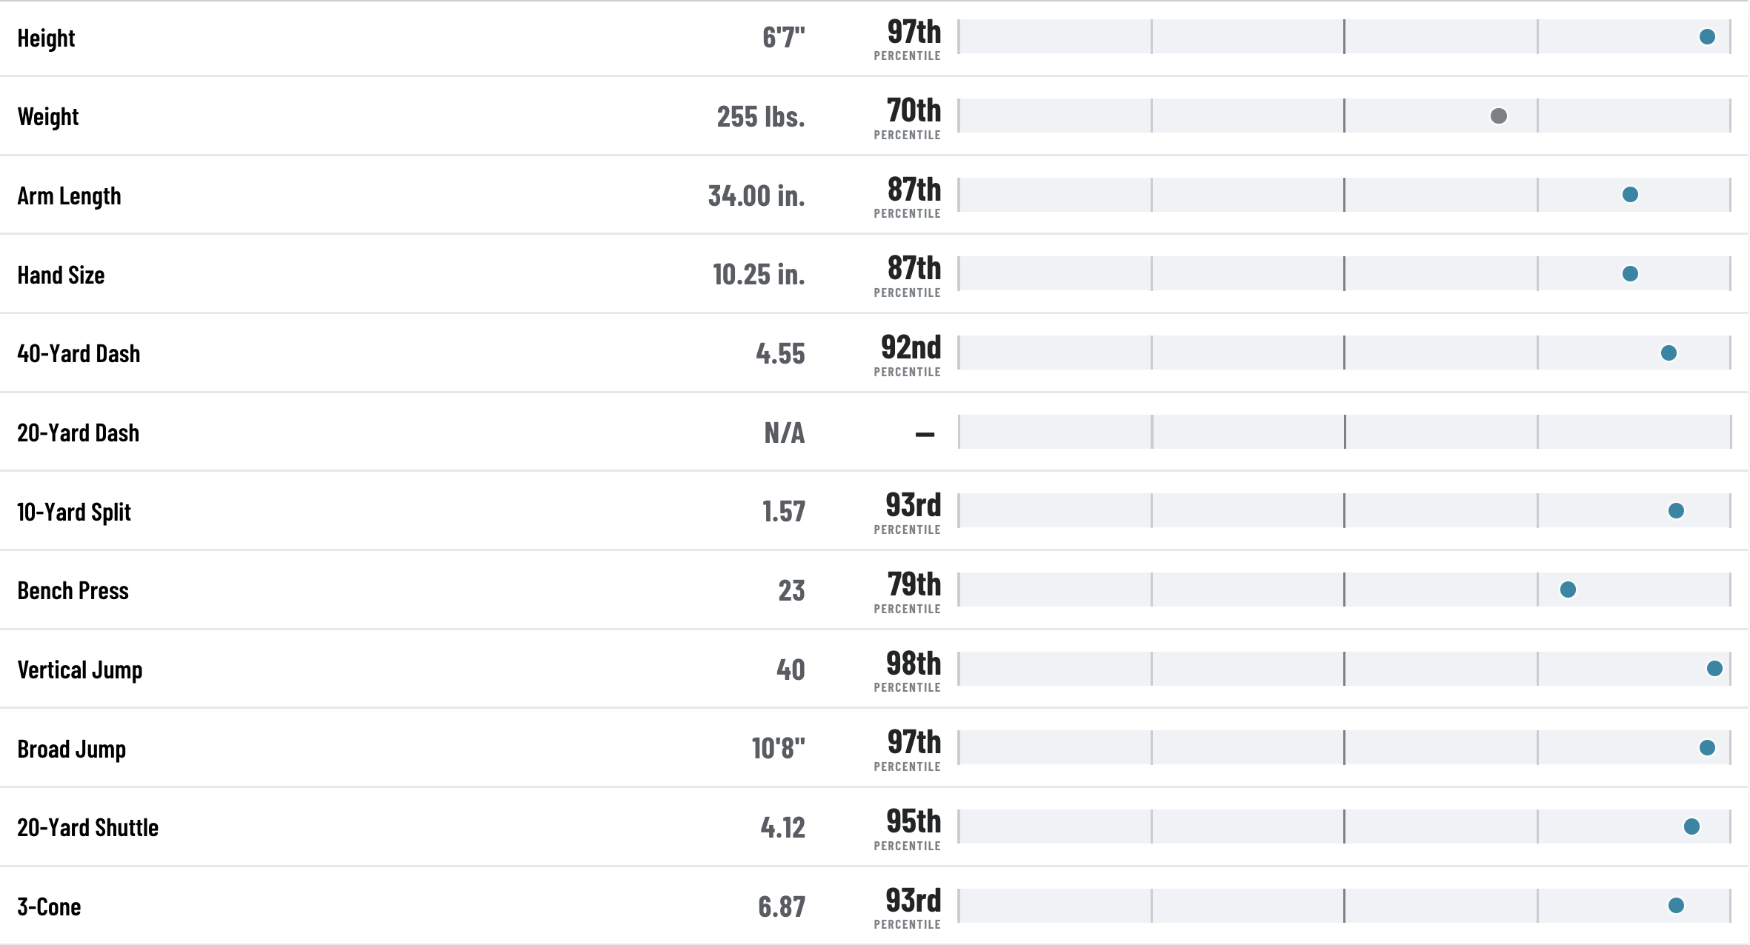The image size is (1750, 945).
Task: Select the Height row label
Action: [x=46, y=38]
